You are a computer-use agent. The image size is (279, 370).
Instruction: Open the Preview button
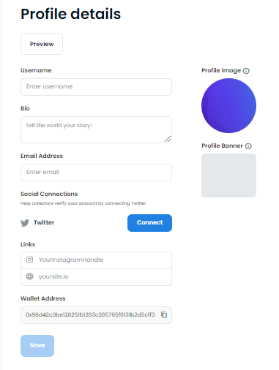(x=42, y=44)
